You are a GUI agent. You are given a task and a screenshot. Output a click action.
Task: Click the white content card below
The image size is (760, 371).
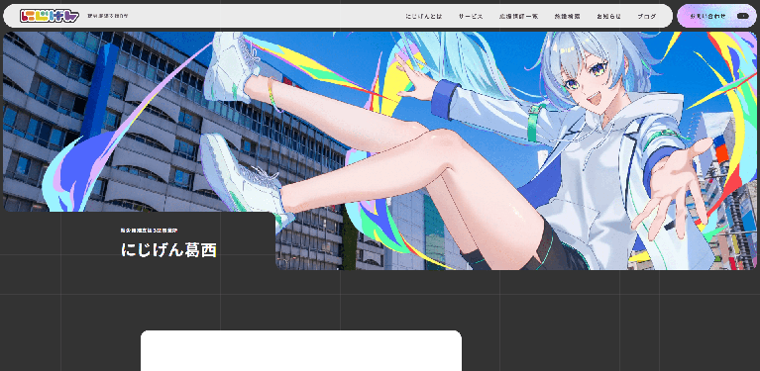pyautogui.click(x=301, y=350)
